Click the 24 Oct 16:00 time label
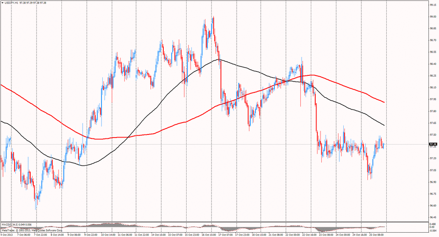This screenshot has height=237, width=439. pyautogui.click(x=360, y=235)
